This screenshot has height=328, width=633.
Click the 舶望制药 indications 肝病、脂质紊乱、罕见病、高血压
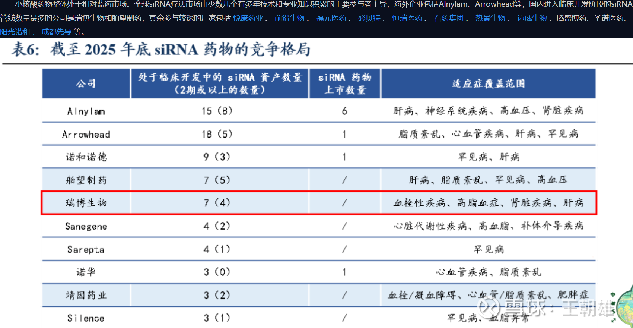pos(489,180)
